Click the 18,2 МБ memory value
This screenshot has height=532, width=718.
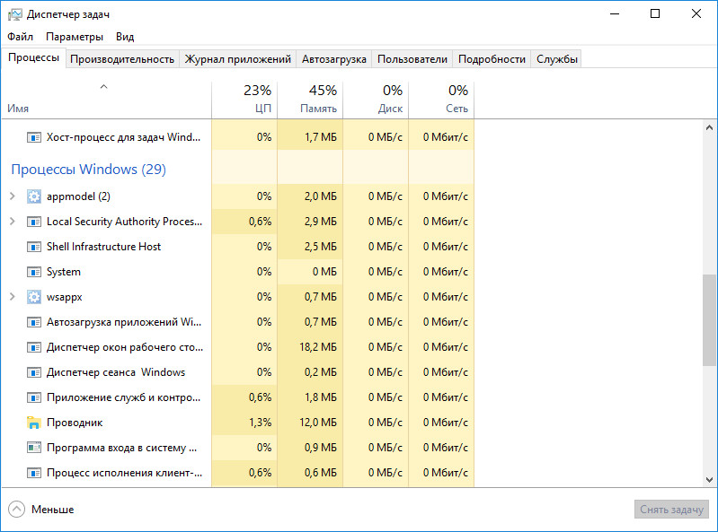coord(318,347)
